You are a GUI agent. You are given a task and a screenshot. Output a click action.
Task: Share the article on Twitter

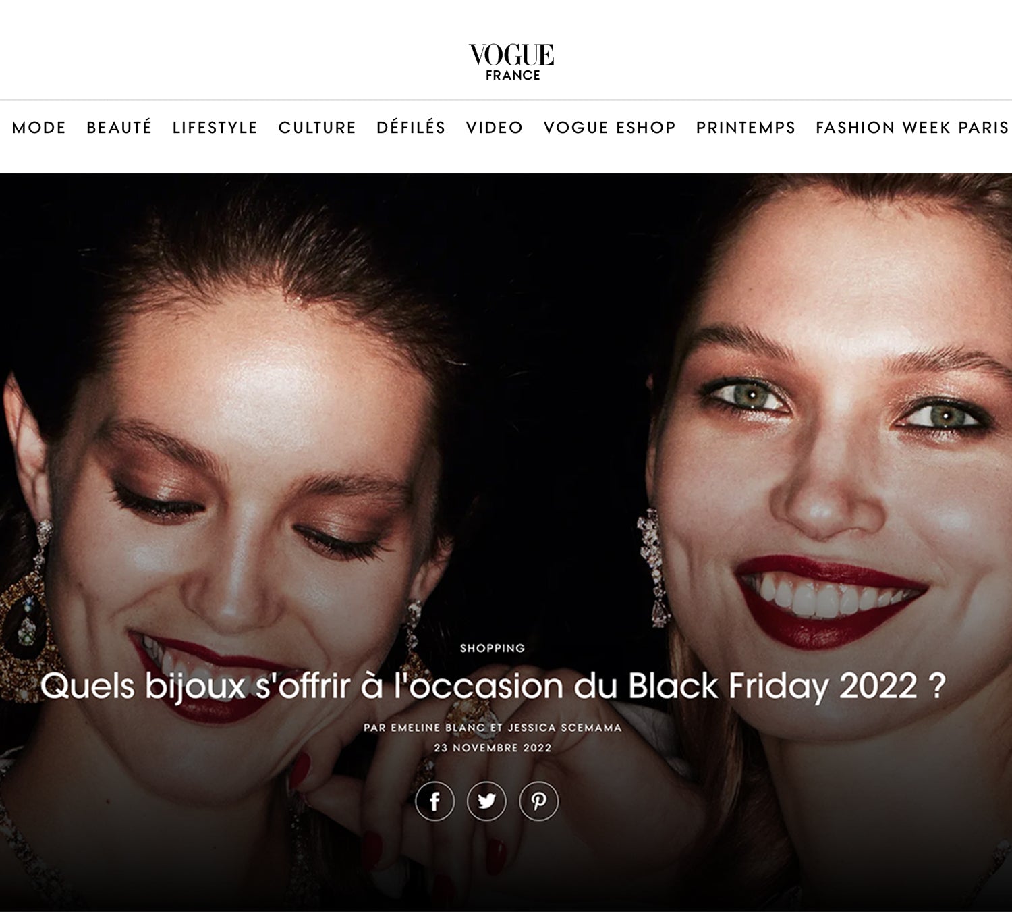pyautogui.click(x=486, y=801)
